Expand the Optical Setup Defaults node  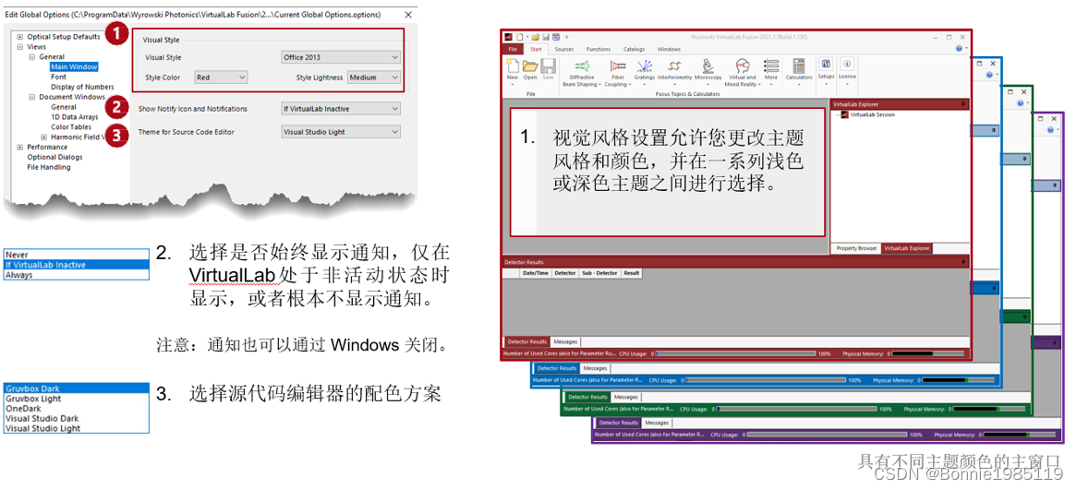pyautogui.click(x=20, y=37)
